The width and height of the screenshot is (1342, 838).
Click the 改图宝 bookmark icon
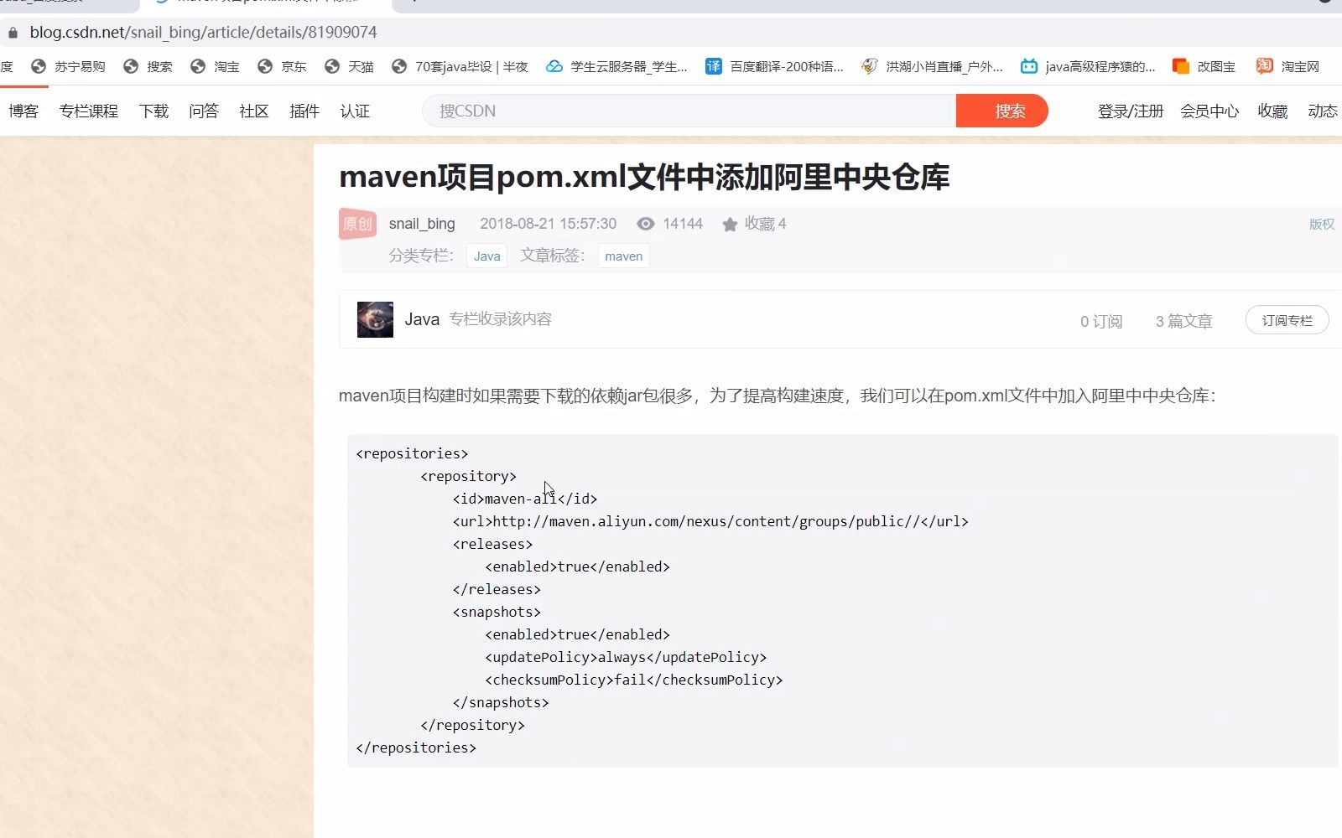point(1180,66)
